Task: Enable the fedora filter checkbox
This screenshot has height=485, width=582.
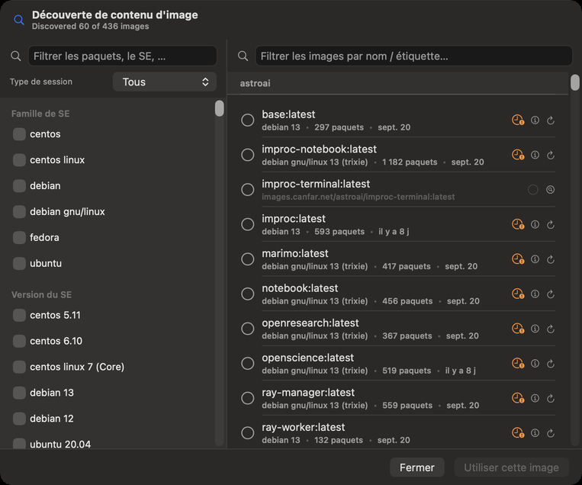Action: [x=19, y=237]
